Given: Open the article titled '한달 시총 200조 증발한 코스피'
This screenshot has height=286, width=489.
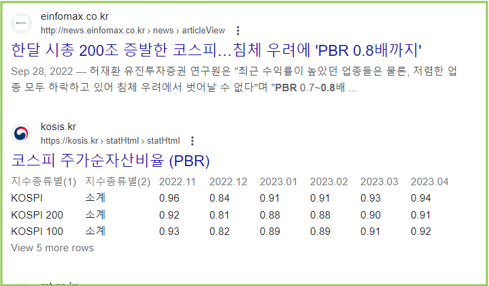Looking at the screenshot, I should pos(216,50).
